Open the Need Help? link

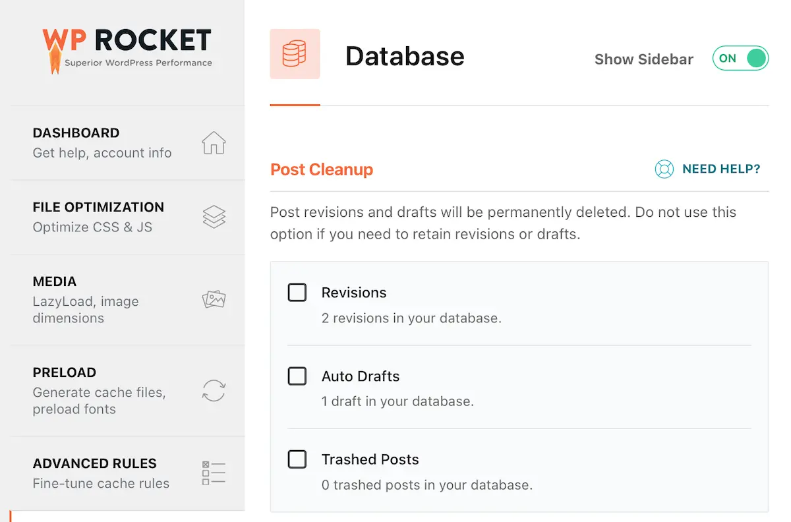720,169
